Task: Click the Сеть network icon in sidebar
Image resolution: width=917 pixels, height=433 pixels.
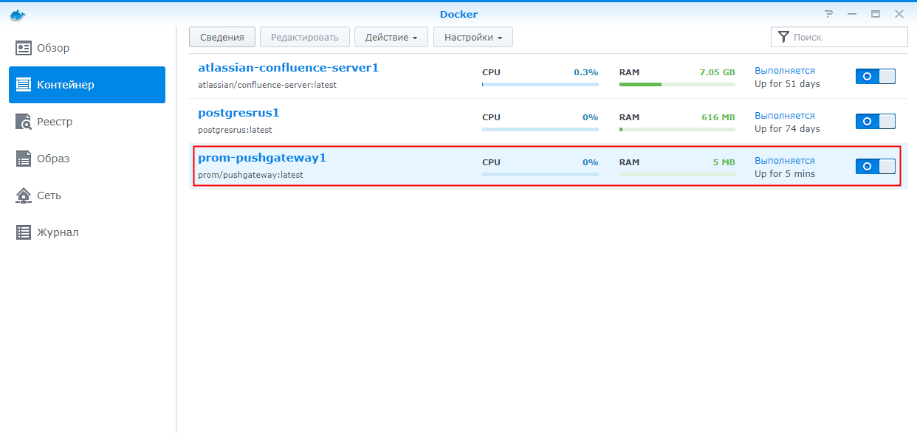Action: pos(24,195)
